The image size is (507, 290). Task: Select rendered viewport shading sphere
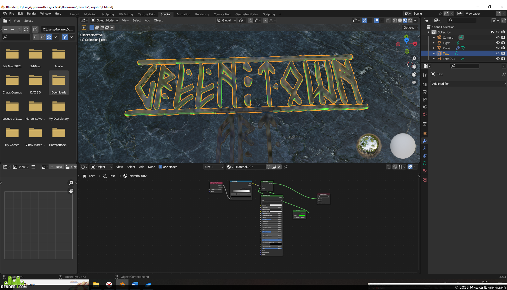pyautogui.click(x=410, y=20)
